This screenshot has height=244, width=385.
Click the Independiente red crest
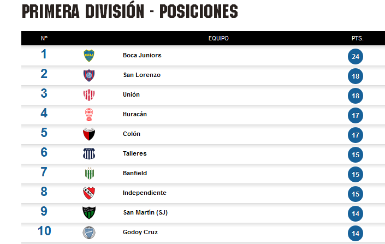click(x=89, y=193)
